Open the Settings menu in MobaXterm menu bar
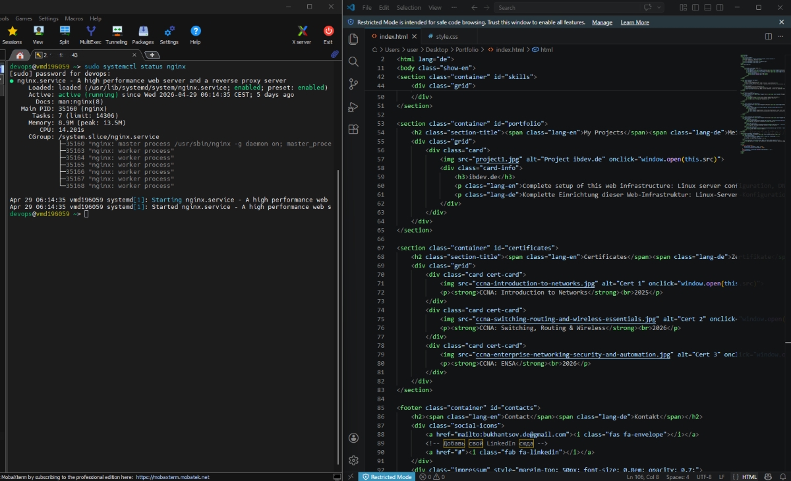Viewport: 791px width, 481px height. point(48,18)
